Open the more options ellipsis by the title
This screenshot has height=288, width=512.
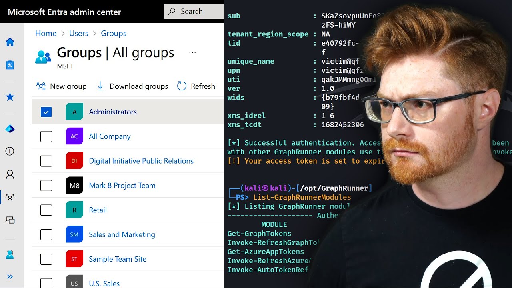(192, 52)
